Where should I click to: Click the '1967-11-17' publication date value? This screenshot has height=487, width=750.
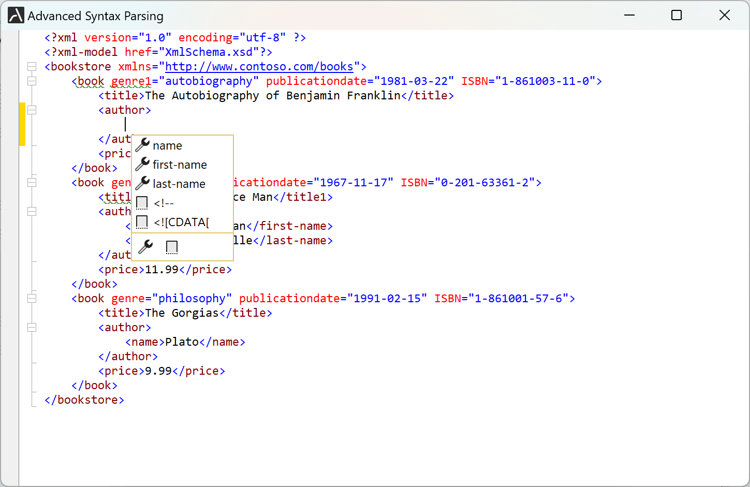tap(354, 183)
